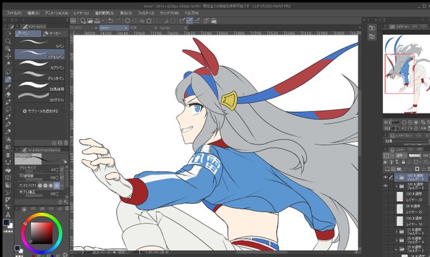Click the New raster layer icon in Layer panel
This screenshot has height=257, width=430.
387,169
